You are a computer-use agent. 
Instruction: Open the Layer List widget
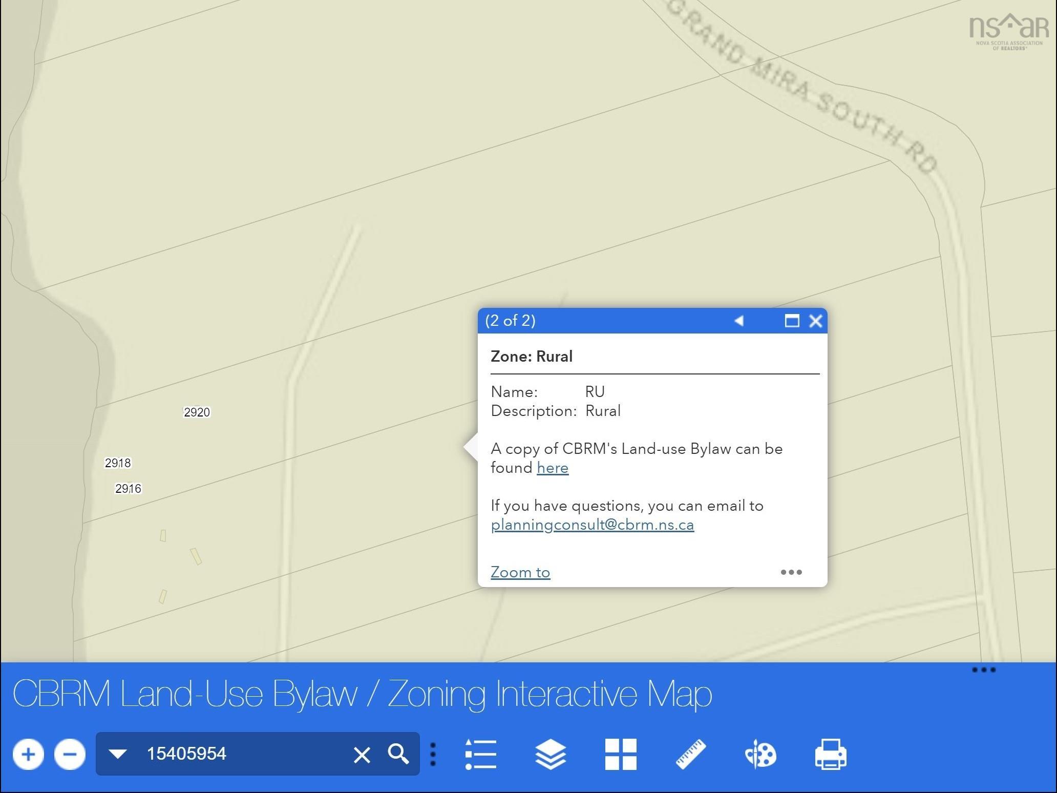click(551, 754)
